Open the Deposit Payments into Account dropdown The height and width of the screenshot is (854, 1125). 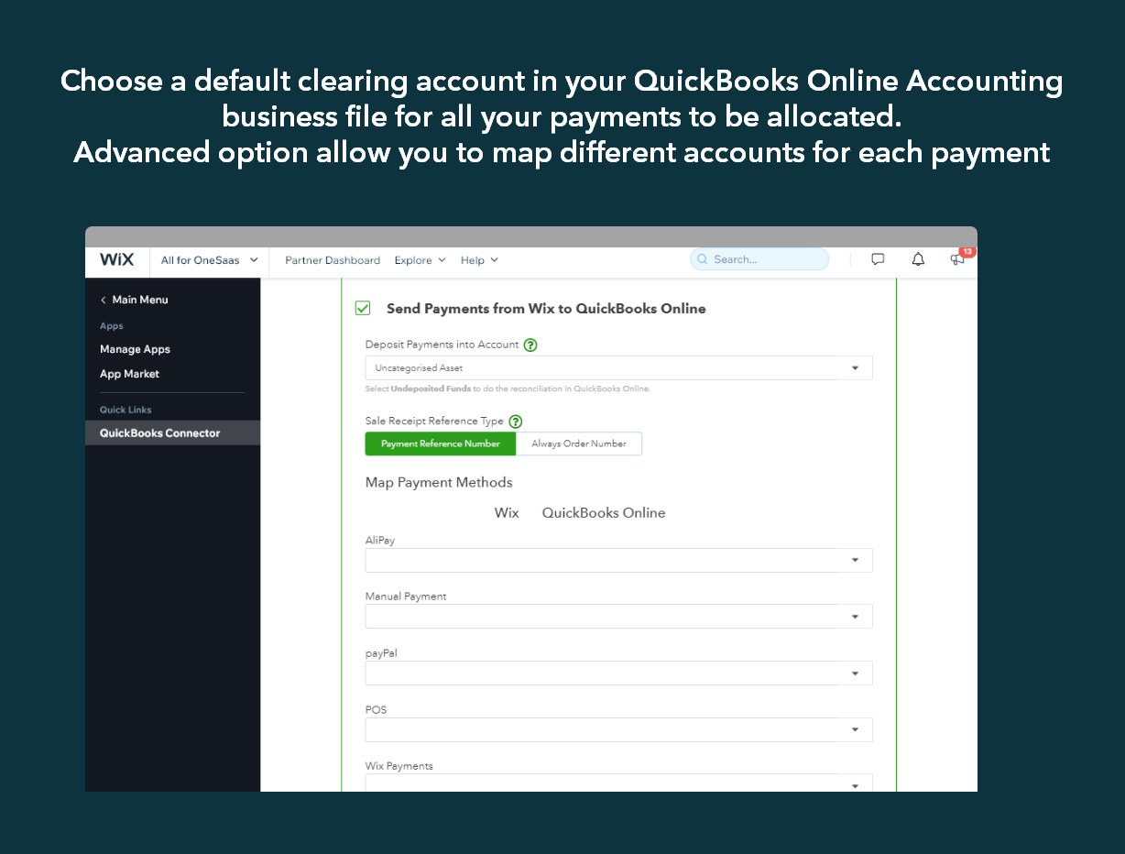point(618,367)
